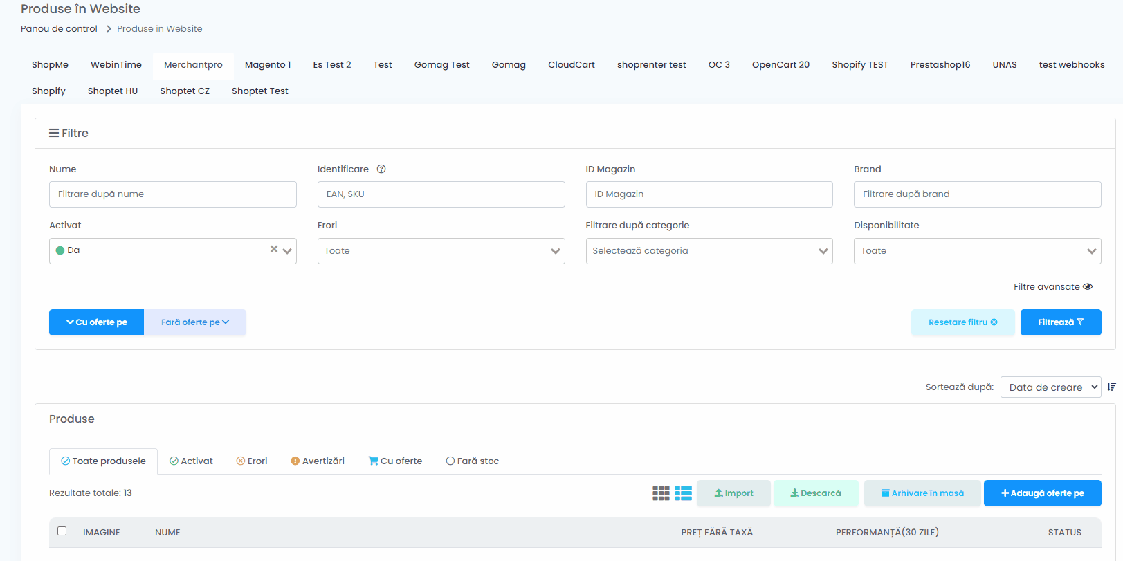Switch to Shopify TEST tab

pos(860,64)
